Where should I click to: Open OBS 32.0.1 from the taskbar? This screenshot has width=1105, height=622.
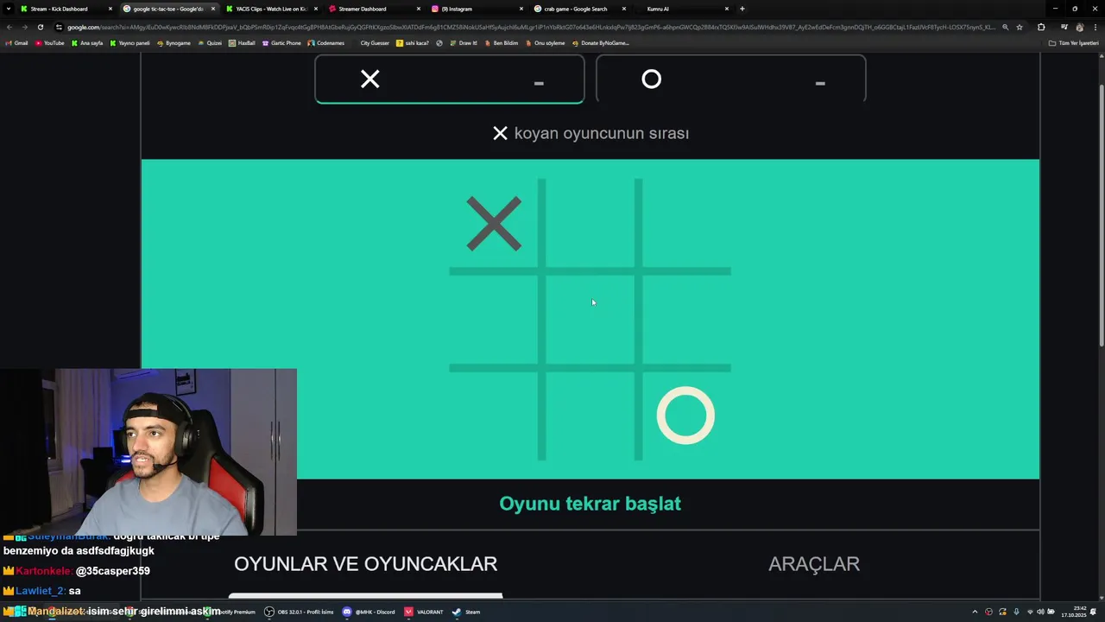click(x=299, y=612)
